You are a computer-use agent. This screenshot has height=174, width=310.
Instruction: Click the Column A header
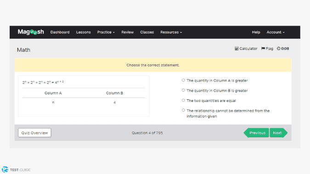53,93
